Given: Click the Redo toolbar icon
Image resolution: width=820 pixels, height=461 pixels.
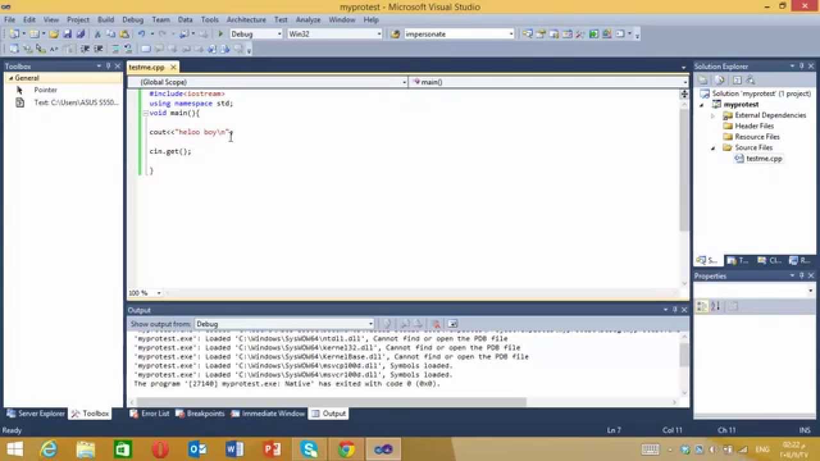Looking at the screenshot, I should tap(163, 34).
